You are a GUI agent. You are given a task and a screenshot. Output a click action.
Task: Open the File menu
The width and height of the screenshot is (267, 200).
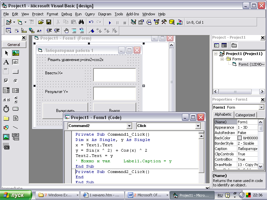(x=6, y=14)
